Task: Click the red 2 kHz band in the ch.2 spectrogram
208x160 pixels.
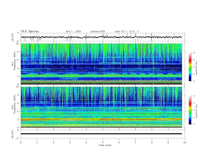Action: point(101,119)
